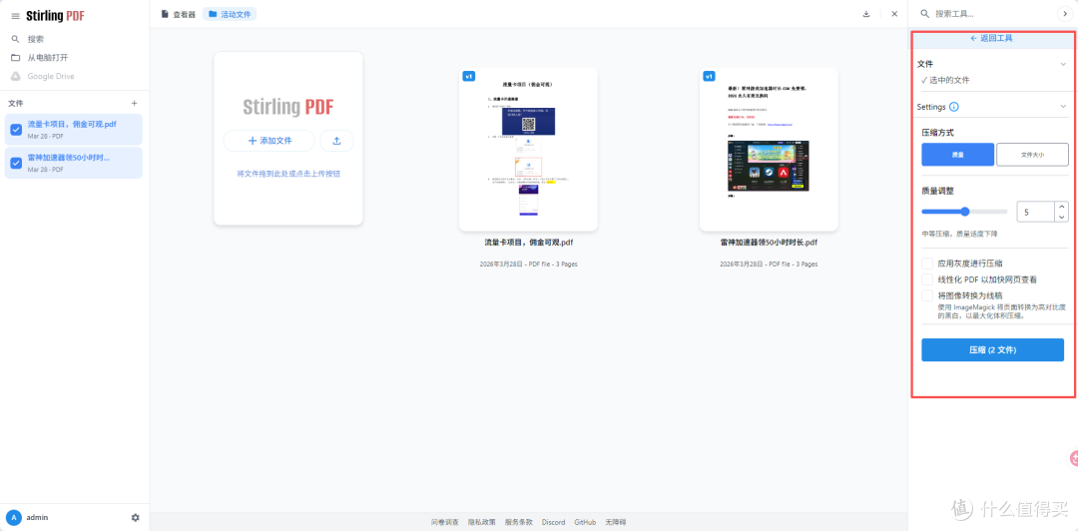Screen dimensions: 1078x531
Task: Open 问卷调查 footer link
Action: tap(445, 522)
